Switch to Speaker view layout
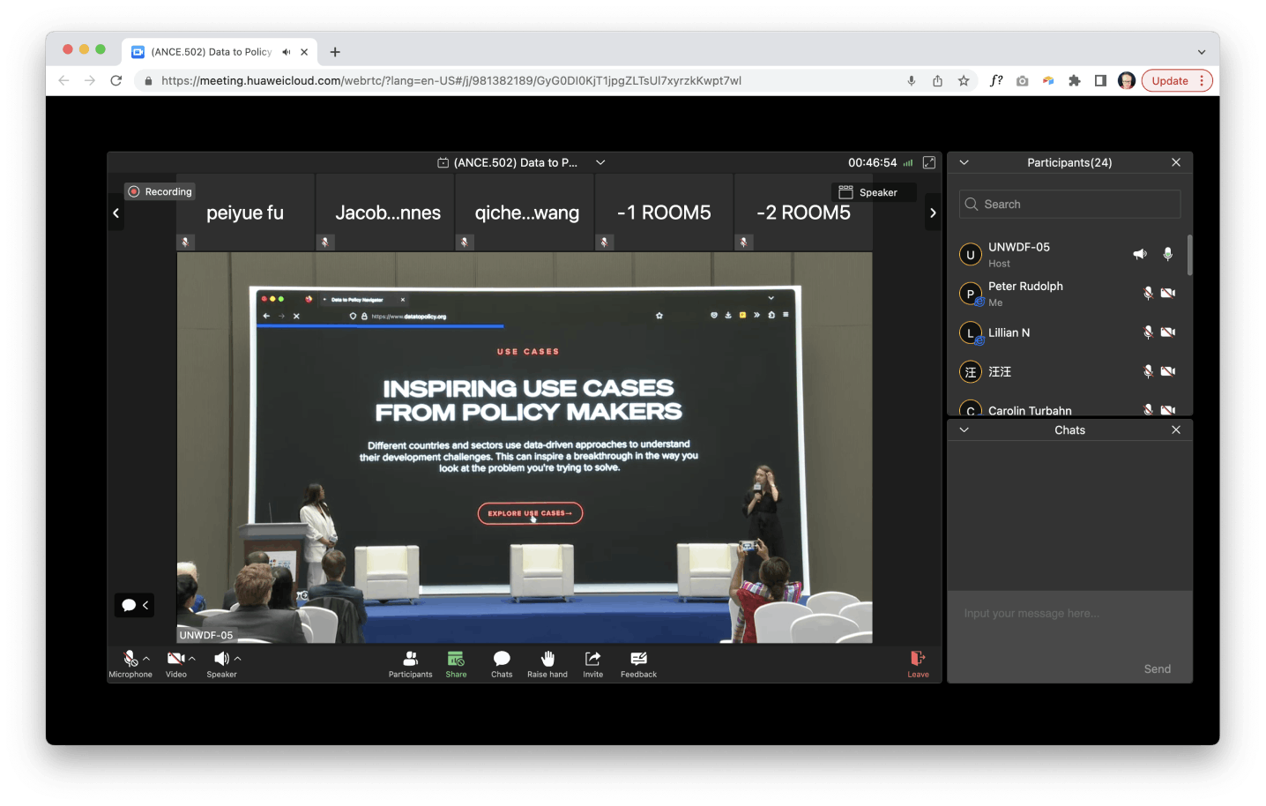1266x806 pixels. [x=873, y=192]
